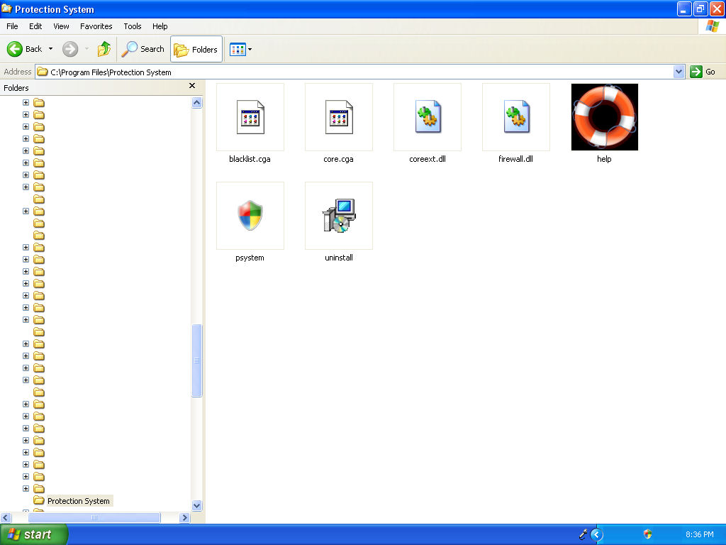Click the firewall.dll file icon
Screen dimensions: 726x545
click(x=515, y=117)
